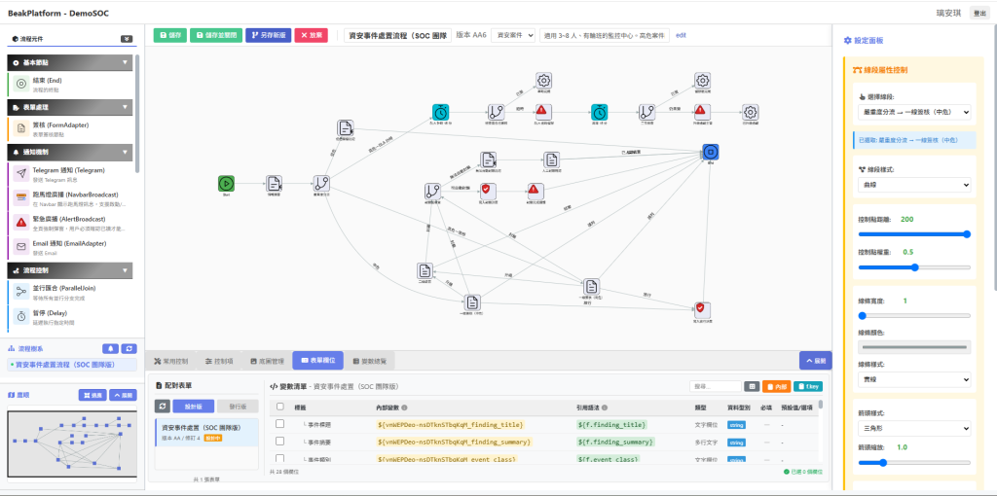Screen dimensions: 997x496
Task: Select the 表單欄位 tab
Action: tap(318, 361)
